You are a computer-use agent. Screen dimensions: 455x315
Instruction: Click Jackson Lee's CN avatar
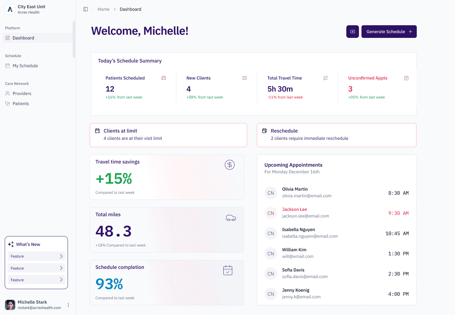point(271,213)
